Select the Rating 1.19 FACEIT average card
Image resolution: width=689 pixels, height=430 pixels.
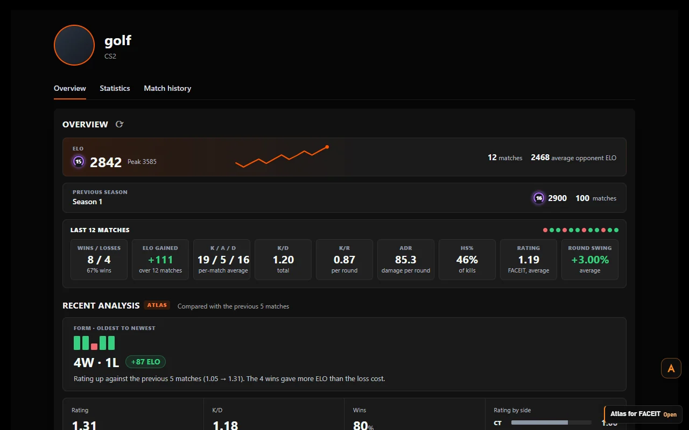coord(529,260)
